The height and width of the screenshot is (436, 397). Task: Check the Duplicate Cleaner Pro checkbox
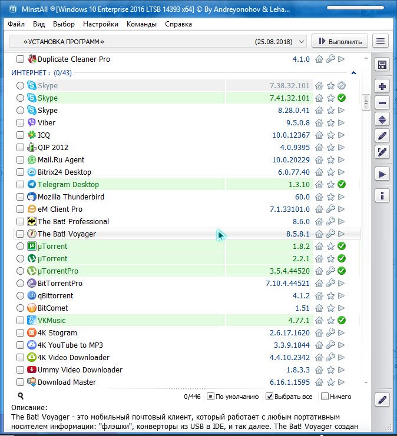pos(20,59)
